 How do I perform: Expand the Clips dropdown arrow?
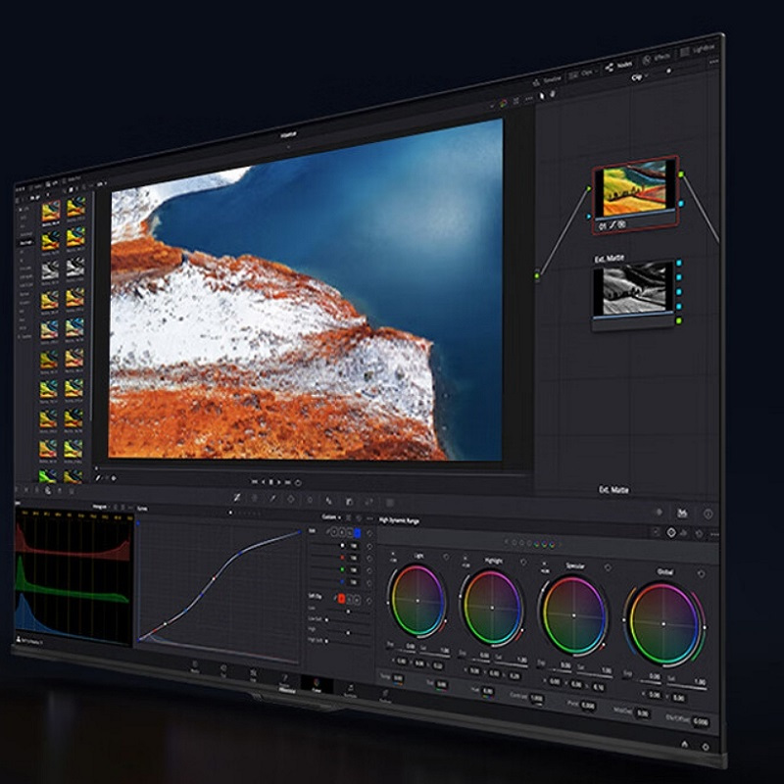click(x=597, y=71)
